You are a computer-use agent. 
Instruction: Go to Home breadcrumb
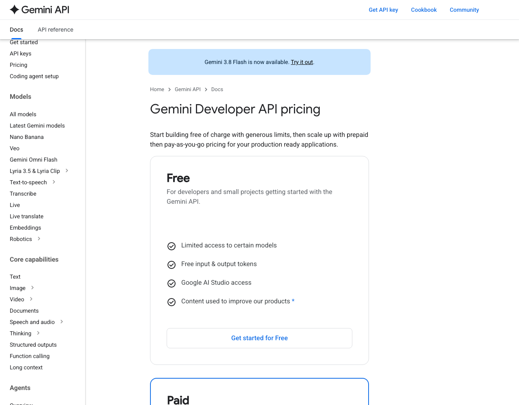(x=157, y=90)
